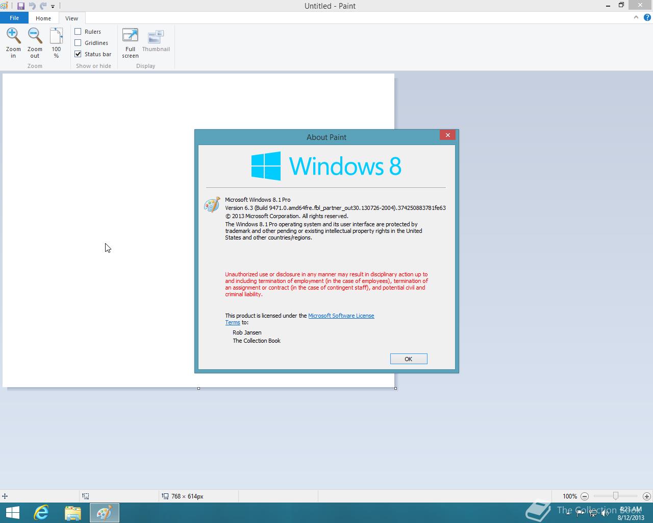Enable the Gridlines checkbox
Image resolution: width=653 pixels, height=523 pixels.
coord(78,43)
